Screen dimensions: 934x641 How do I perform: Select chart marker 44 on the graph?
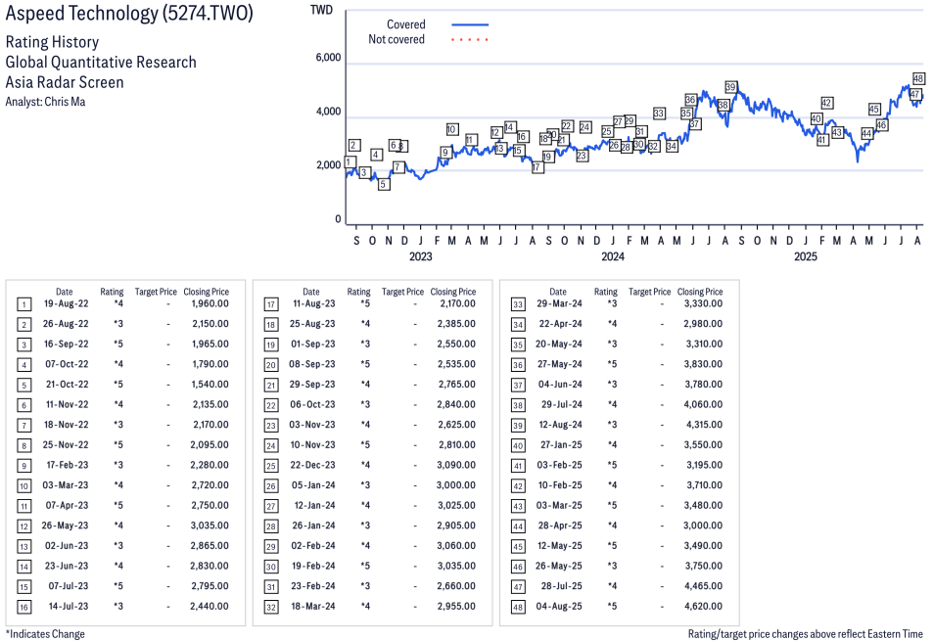click(866, 133)
